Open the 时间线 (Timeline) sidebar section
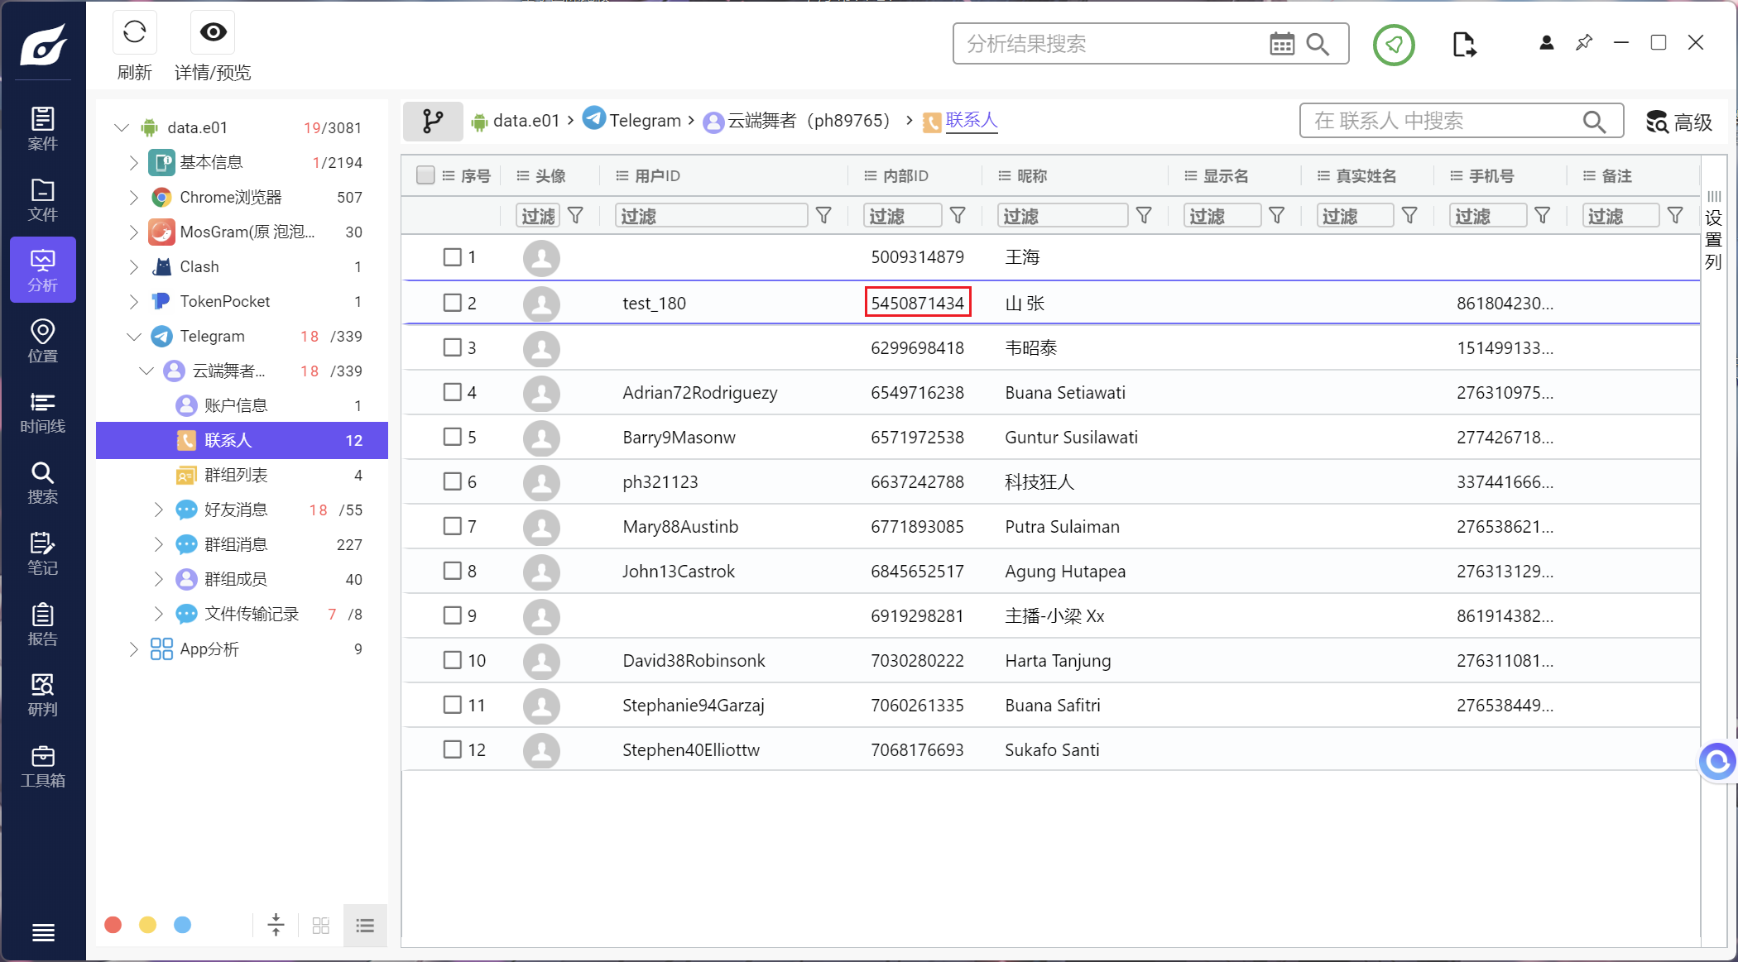 (x=42, y=413)
